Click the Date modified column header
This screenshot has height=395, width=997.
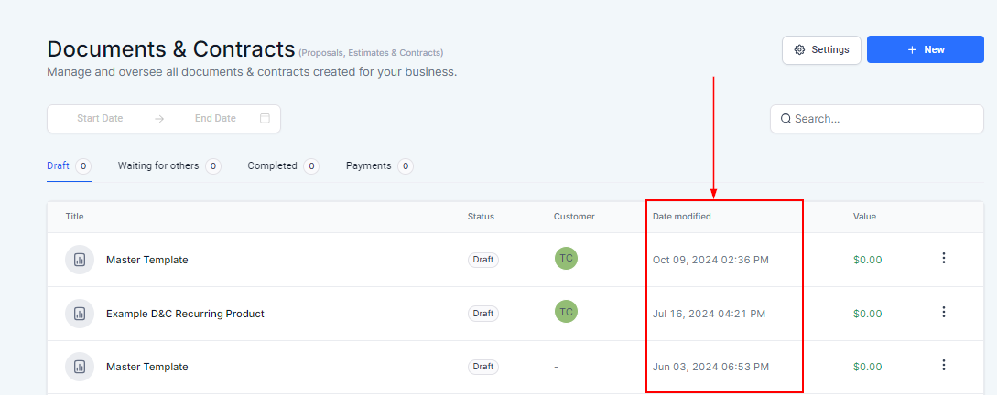tap(682, 217)
